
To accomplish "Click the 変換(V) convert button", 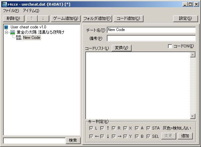I will [121, 48].
